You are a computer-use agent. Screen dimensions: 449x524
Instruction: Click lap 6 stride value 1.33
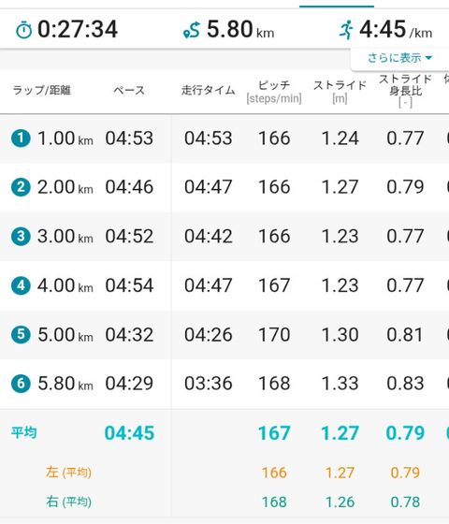(340, 384)
